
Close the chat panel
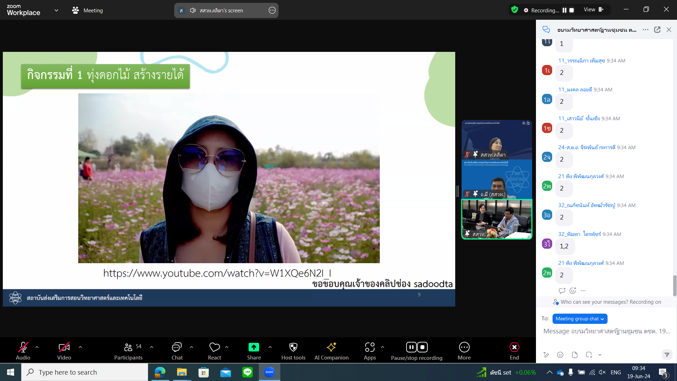[x=669, y=30]
